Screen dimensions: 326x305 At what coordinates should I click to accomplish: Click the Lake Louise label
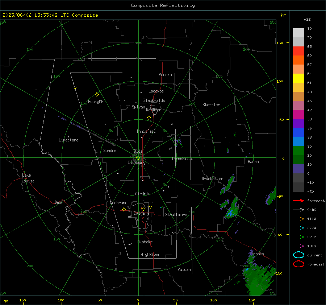[28, 178]
